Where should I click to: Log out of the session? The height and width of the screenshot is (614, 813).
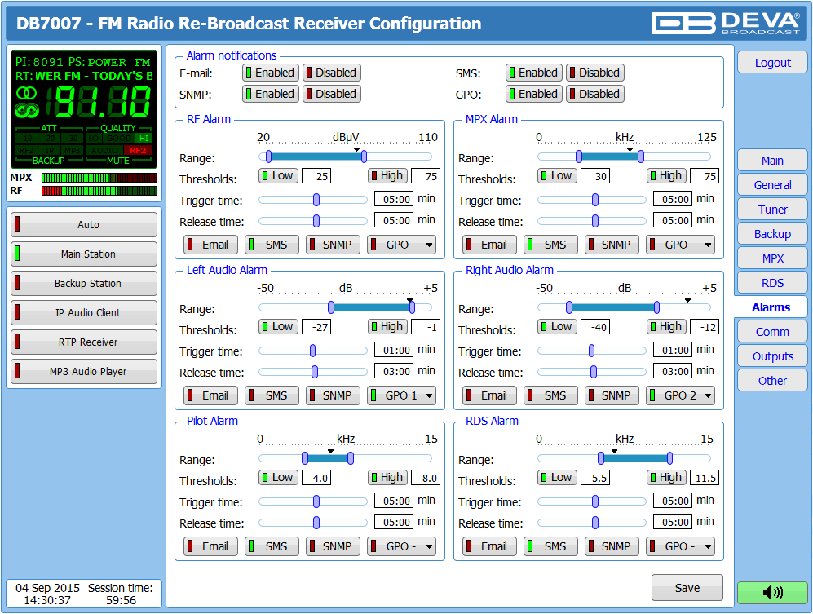(772, 63)
